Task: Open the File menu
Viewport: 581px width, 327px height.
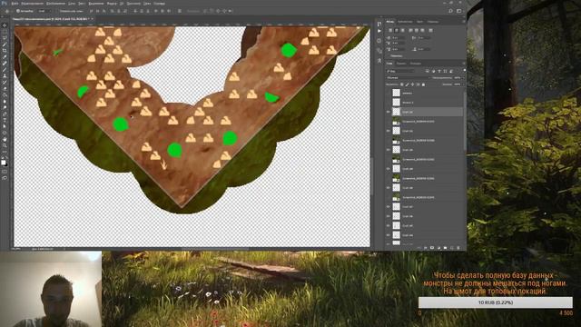Action: (15, 4)
